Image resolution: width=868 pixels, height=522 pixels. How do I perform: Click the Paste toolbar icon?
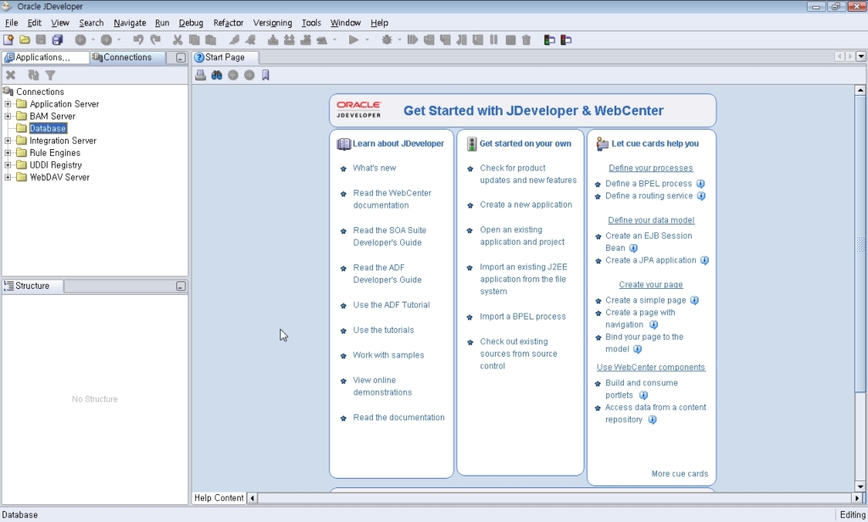(210, 40)
